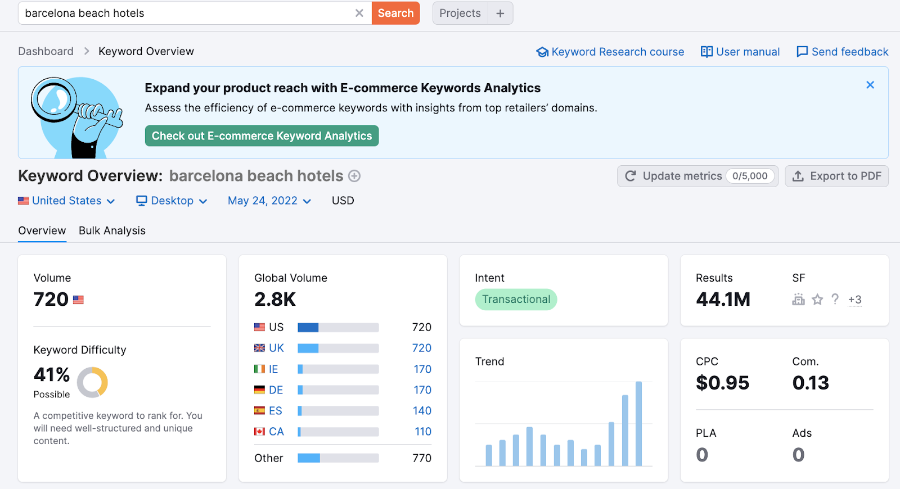Click the first SERP feature icon under SF
Screen dimensions: 900x489
click(x=798, y=300)
